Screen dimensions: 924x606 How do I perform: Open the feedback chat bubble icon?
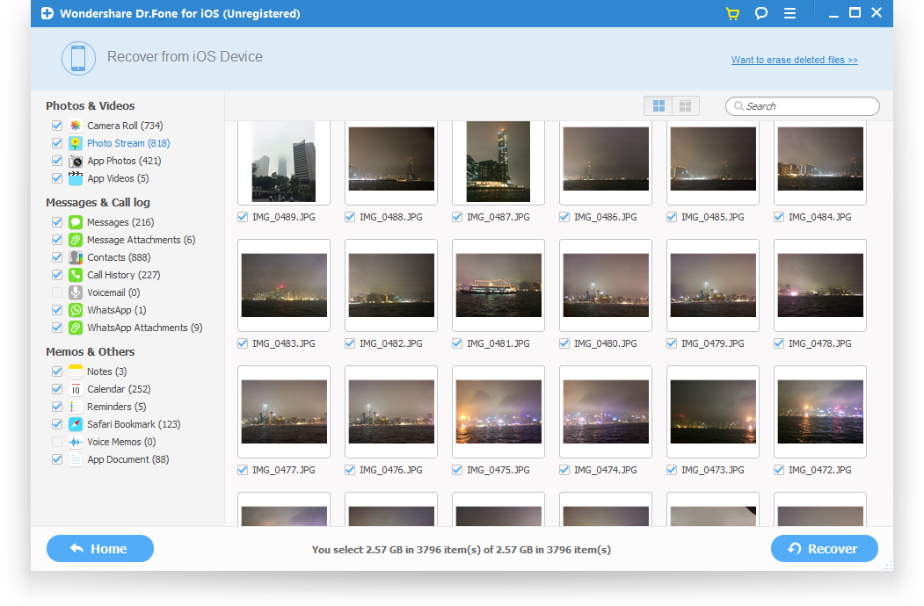[x=761, y=13]
